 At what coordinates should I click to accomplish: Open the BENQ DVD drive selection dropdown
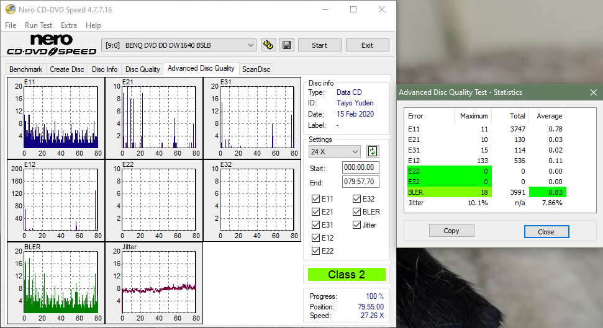pos(179,45)
